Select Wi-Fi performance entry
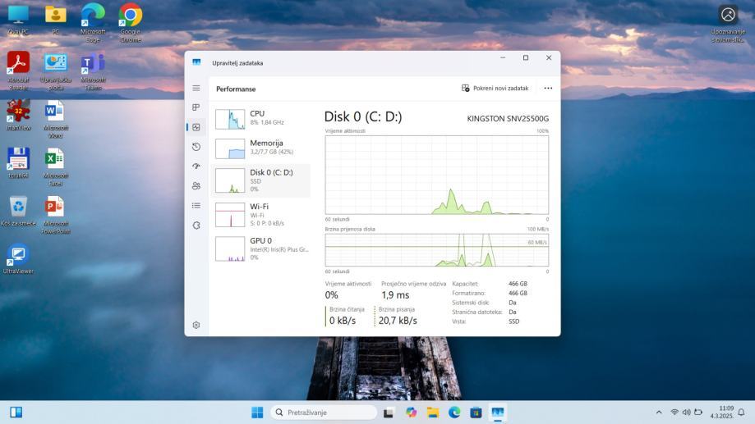The image size is (755, 424). pos(260,214)
